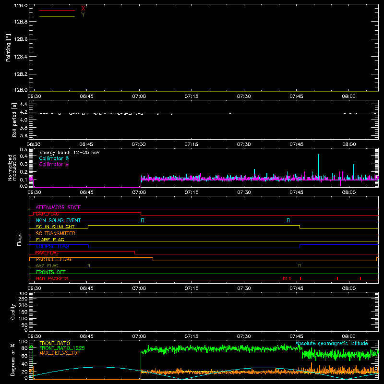Click the 129.0 tick label on Pointing axis
Viewport: 384px width, 384px height.
point(21,6)
